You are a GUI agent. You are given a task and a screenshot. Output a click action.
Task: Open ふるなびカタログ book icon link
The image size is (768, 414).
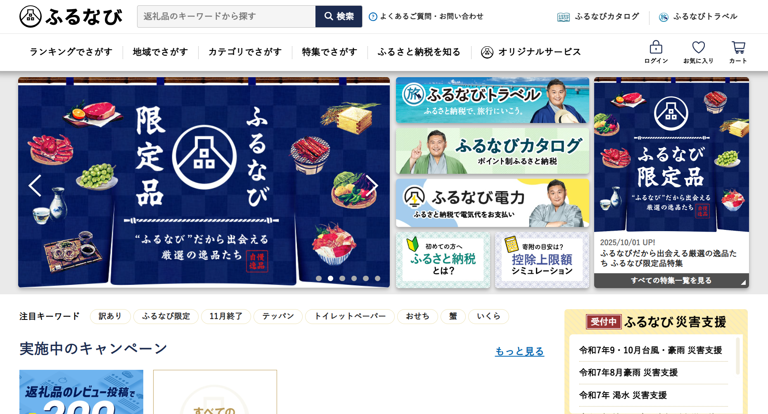(563, 17)
